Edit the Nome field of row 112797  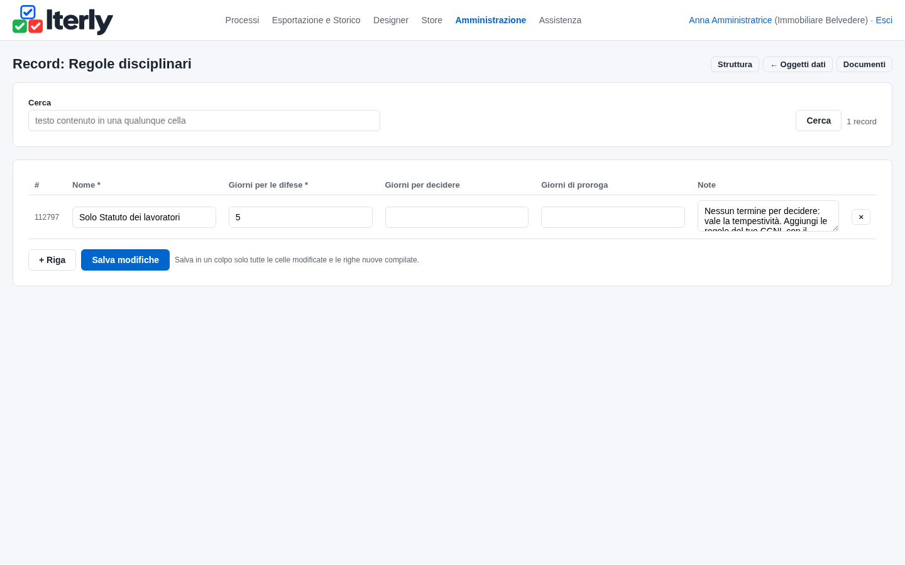click(144, 217)
